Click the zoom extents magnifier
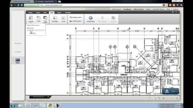Screen dimensions: 193x108 pos(155,98)
